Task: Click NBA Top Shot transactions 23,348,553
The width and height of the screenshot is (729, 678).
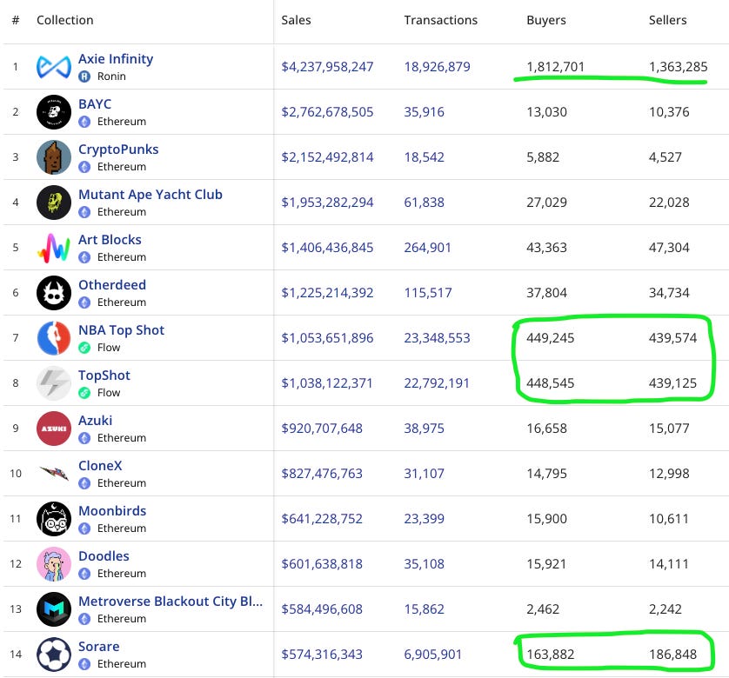Action: click(x=437, y=338)
